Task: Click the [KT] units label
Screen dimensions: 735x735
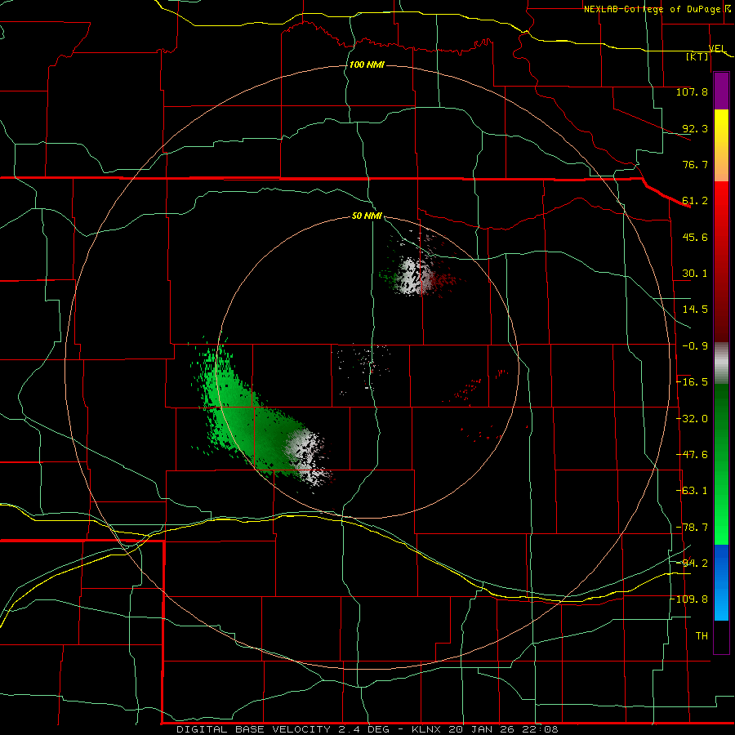Action: tap(697, 56)
